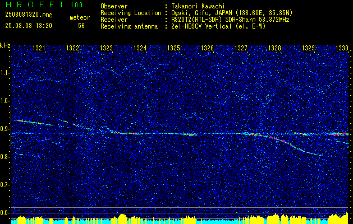Click the 1330 time marker
The height and width of the screenshot is (224, 353).
click(342, 48)
